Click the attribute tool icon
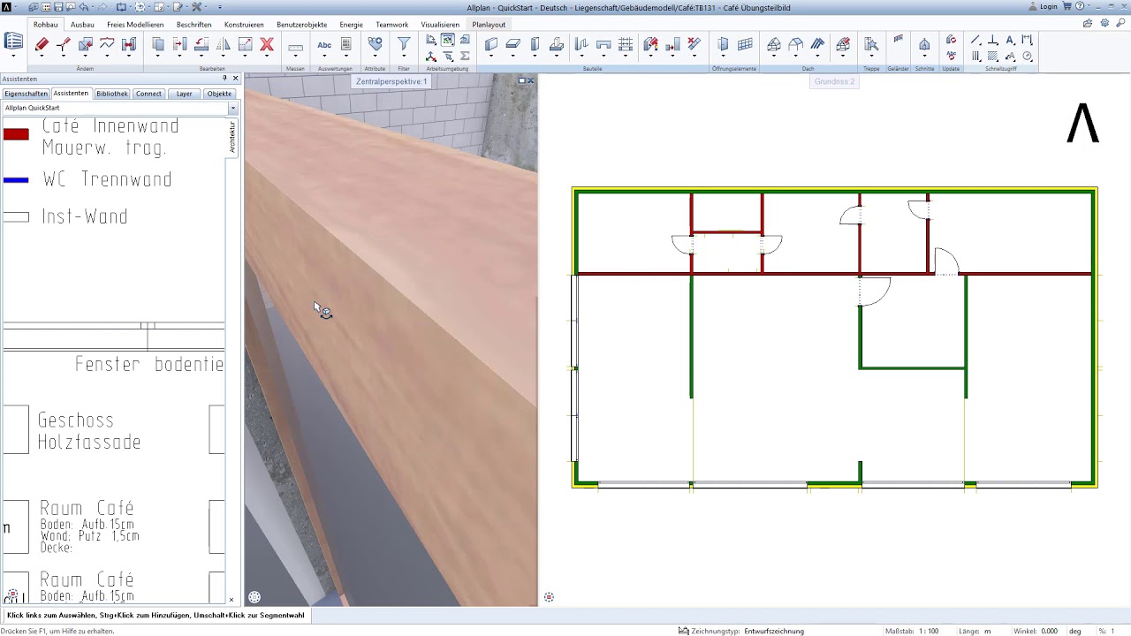 click(375, 43)
